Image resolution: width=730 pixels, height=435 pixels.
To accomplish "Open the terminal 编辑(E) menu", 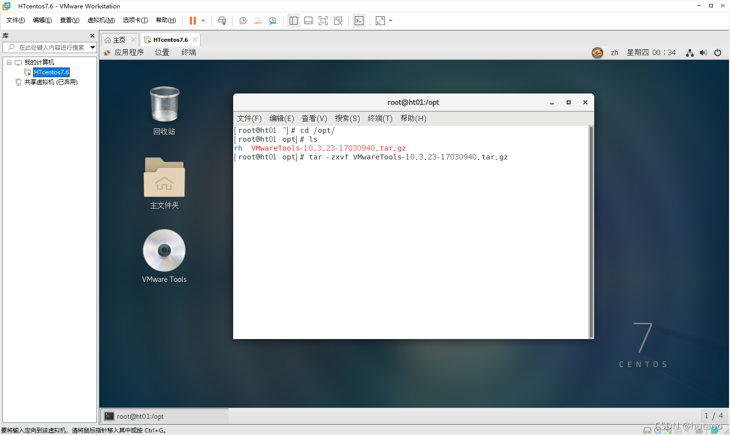I will (x=281, y=119).
